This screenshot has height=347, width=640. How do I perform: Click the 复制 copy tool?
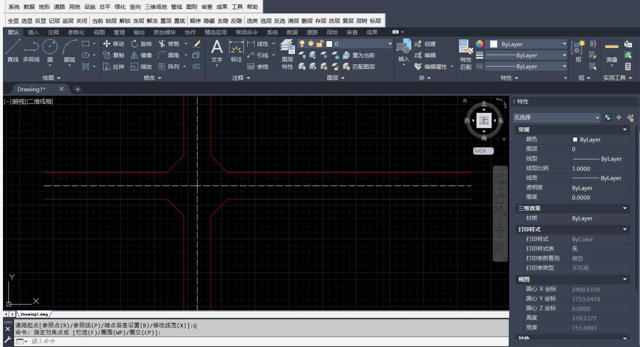[x=114, y=55]
